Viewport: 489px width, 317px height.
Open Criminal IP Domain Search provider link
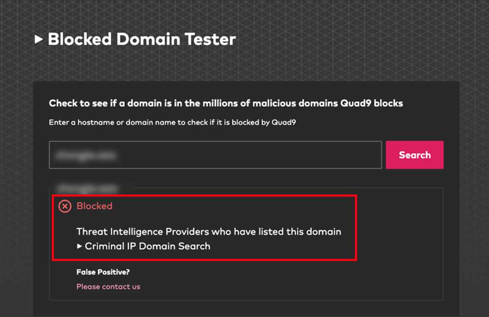click(148, 246)
